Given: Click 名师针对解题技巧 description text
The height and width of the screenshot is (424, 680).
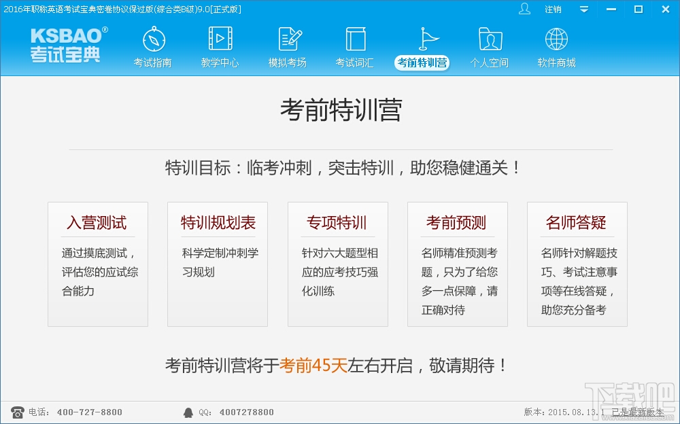Looking at the screenshot, I should click(x=579, y=281).
